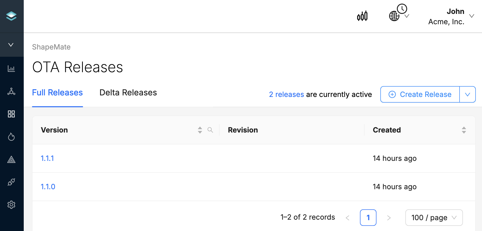
Task: Open the plug integrations sidebar icon
Action: 11,182
